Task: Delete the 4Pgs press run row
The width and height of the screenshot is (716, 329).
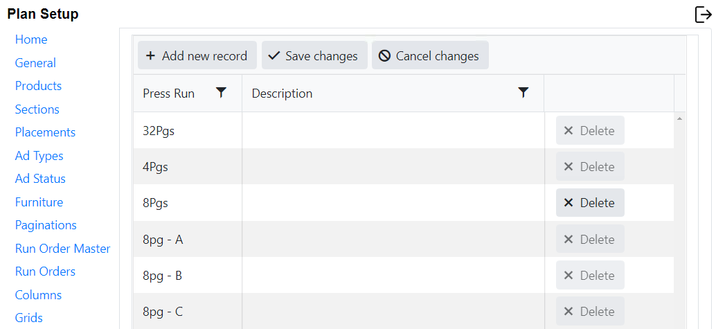Action: (x=589, y=167)
